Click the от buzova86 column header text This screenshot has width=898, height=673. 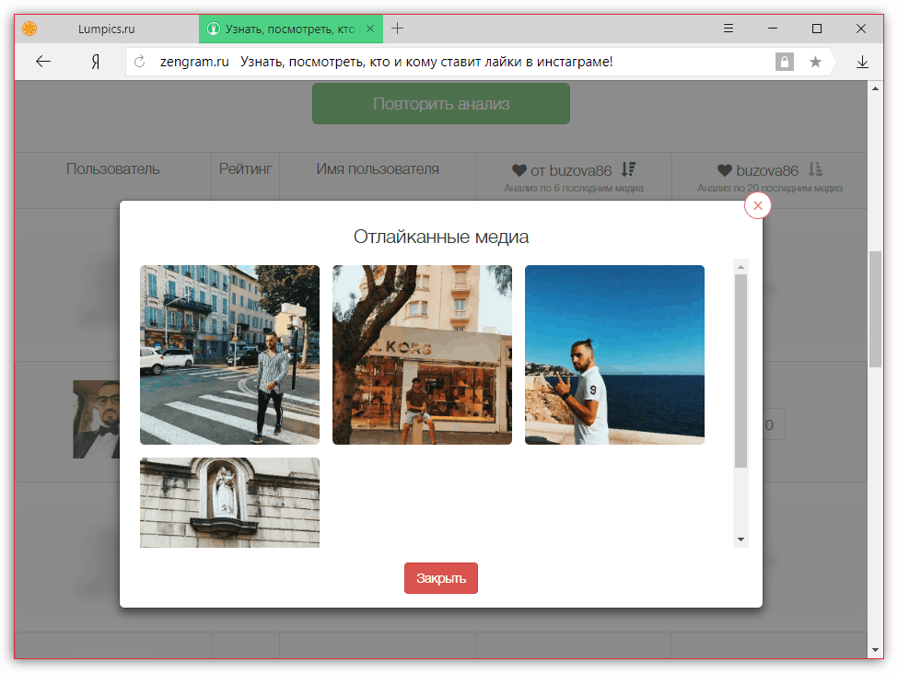point(571,170)
